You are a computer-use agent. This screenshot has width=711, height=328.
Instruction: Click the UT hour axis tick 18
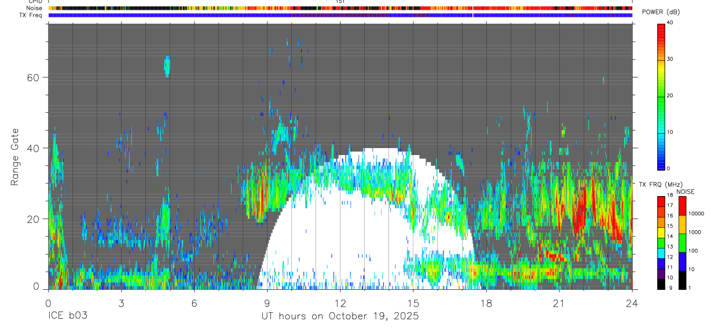[486, 303]
